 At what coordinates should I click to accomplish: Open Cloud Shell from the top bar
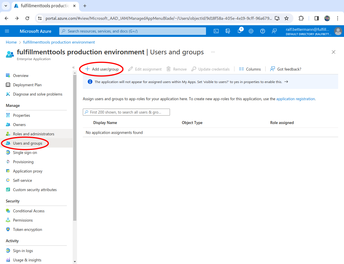click(216, 31)
